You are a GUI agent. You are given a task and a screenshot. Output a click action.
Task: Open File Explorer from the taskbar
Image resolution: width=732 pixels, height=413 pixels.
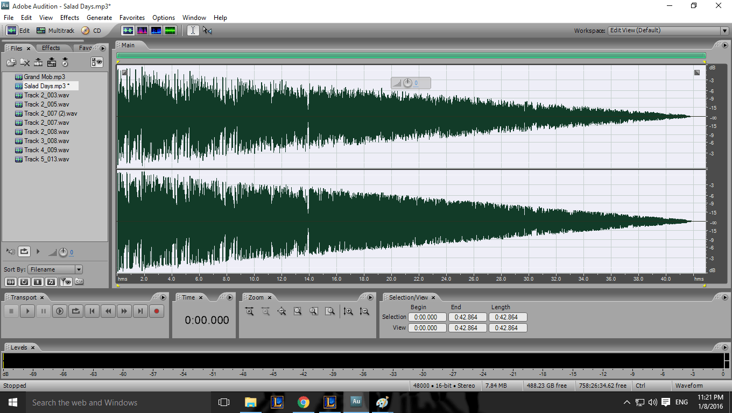tap(251, 402)
